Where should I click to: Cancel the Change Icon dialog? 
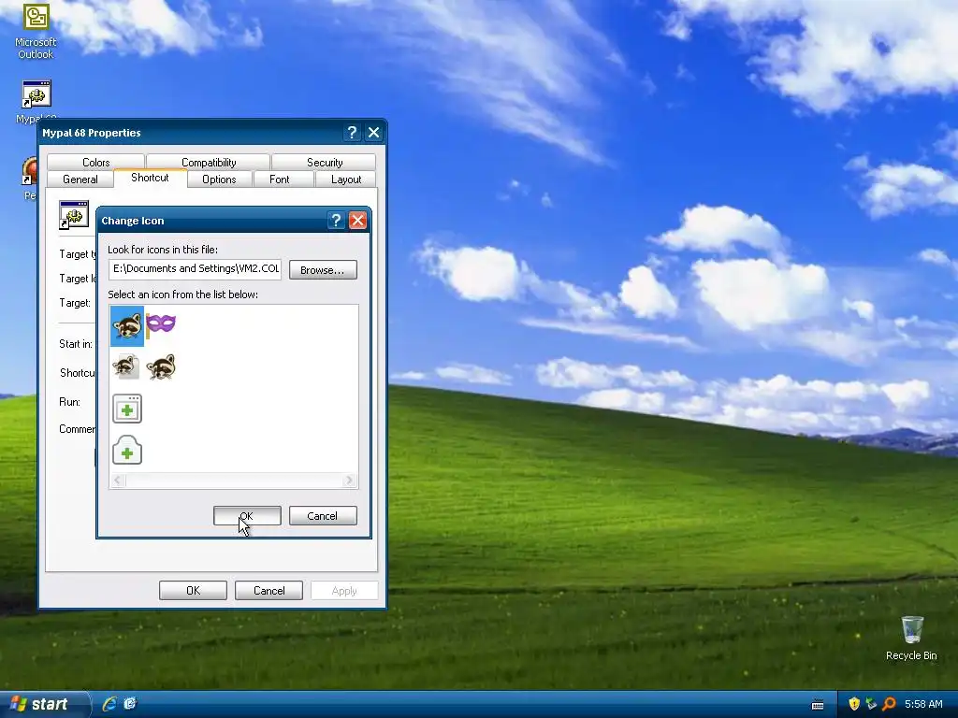[x=323, y=516]
